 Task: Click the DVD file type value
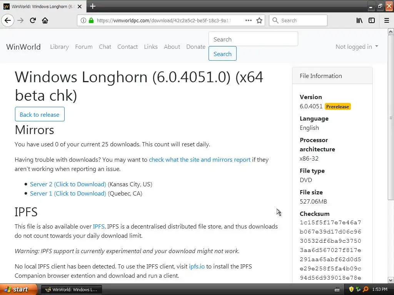tap(306, 180)
